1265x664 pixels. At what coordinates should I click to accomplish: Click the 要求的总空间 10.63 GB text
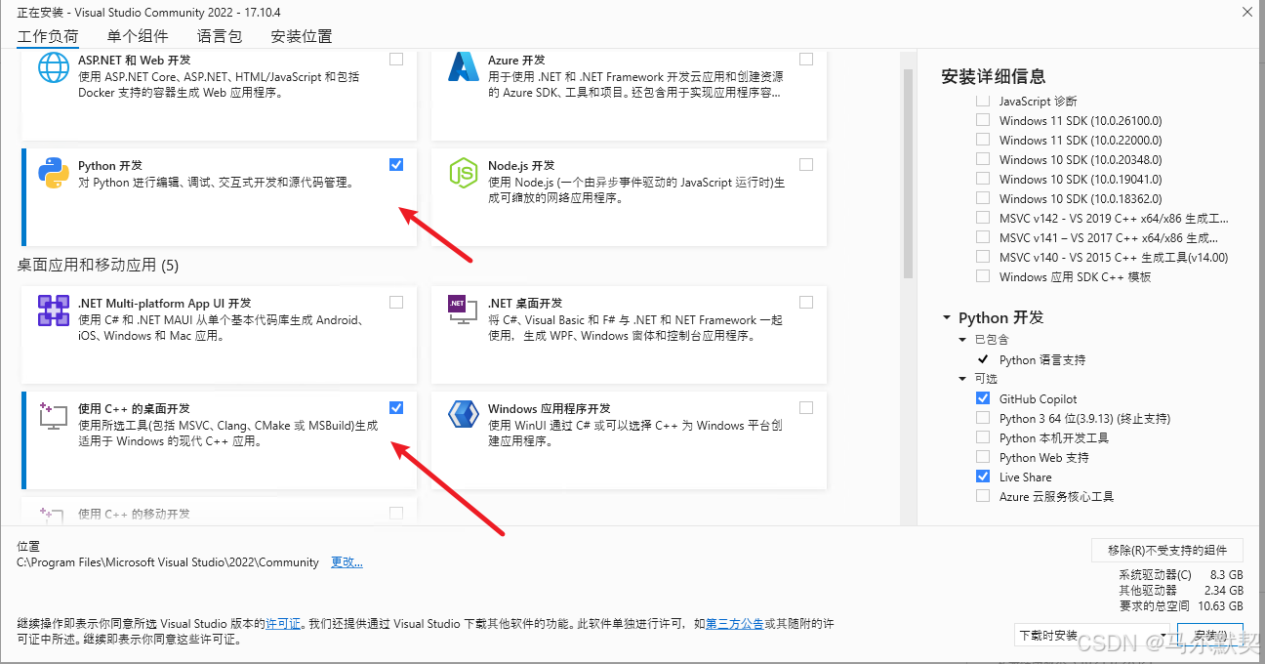(x=1181, y=605)
